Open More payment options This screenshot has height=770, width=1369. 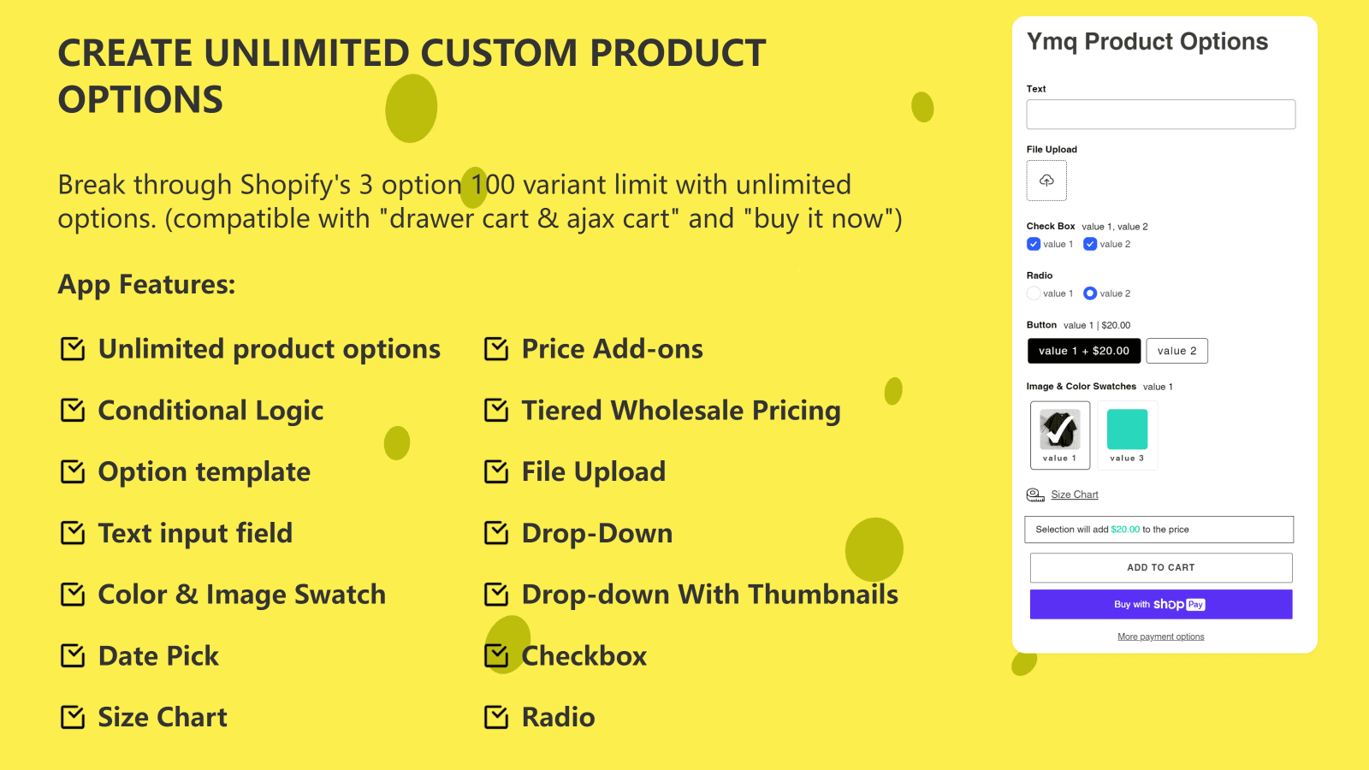pos(1161,636)
